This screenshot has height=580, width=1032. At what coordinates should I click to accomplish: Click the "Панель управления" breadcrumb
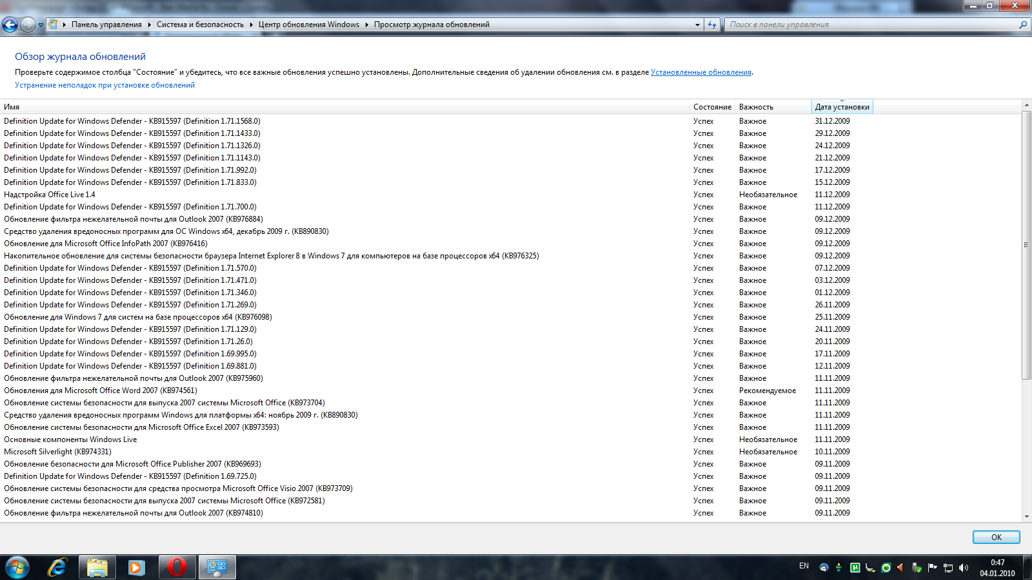(106, 24)
